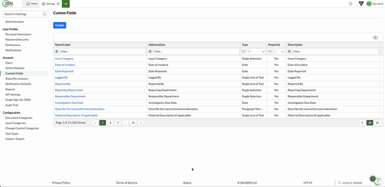Open the green help widget at bottom right
385x187 pixels.
377,181
